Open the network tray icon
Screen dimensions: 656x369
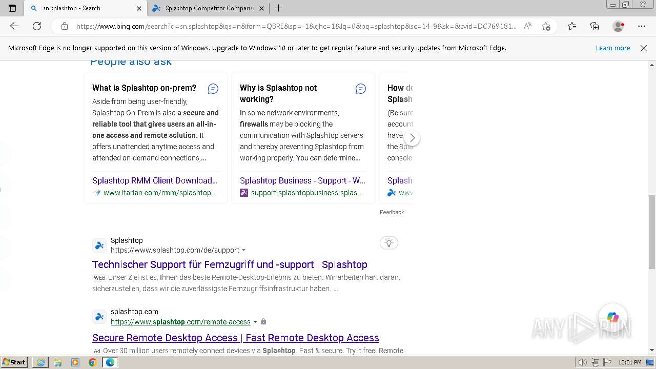pyautogui.click(x=594, y=362)
